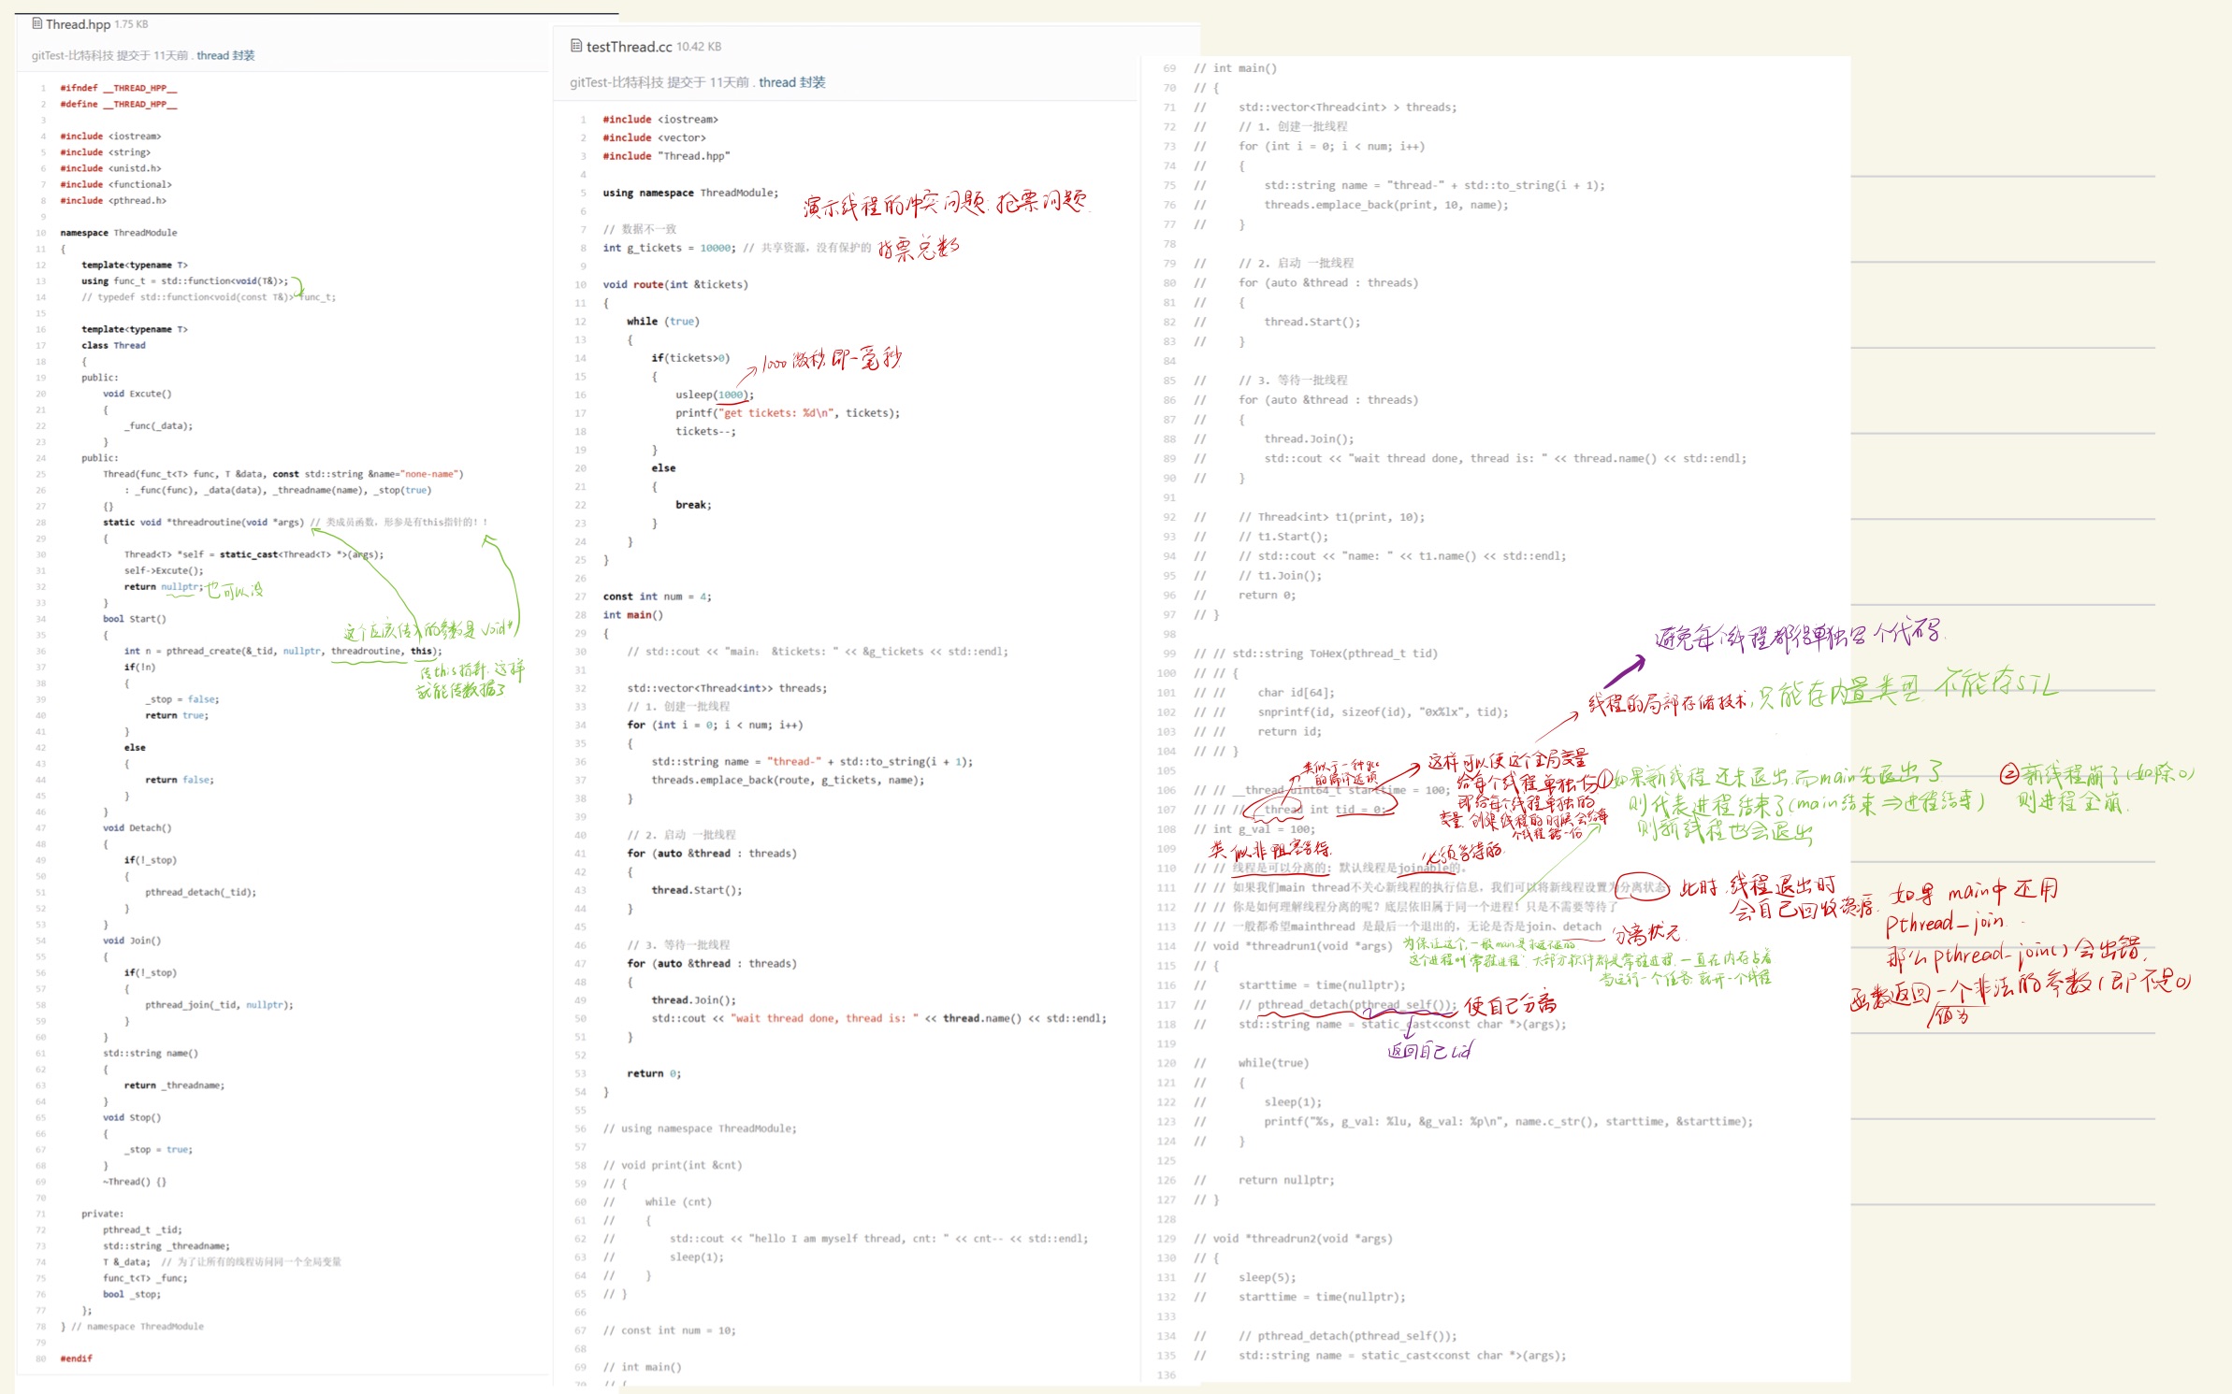Click the testThread.cc filename title
Image resolution: width=2232 pixels, height=1394 pixels.
(x=629, y=47)
